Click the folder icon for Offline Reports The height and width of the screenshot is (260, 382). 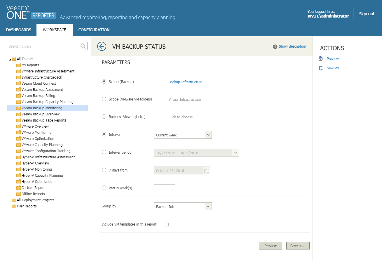(18, 194)
